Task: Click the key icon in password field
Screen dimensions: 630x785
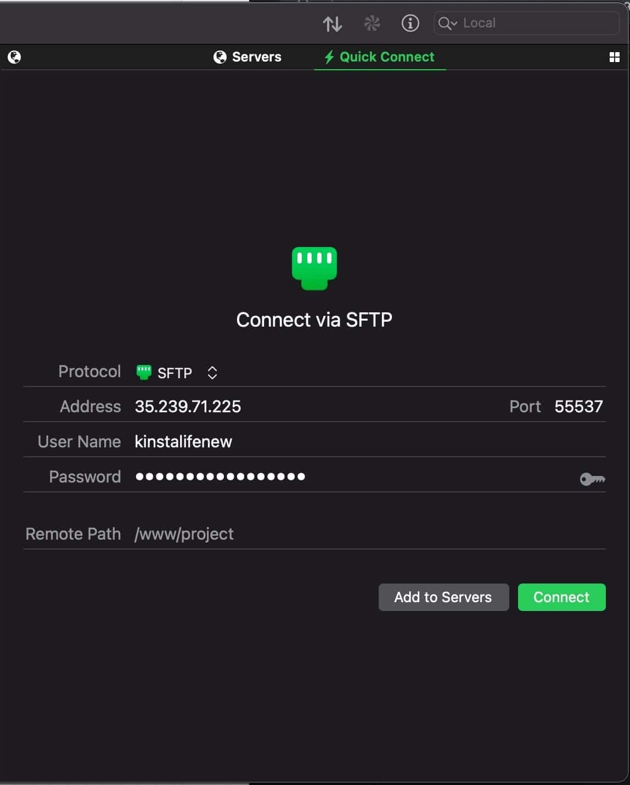Action: [x=592, y=479]
